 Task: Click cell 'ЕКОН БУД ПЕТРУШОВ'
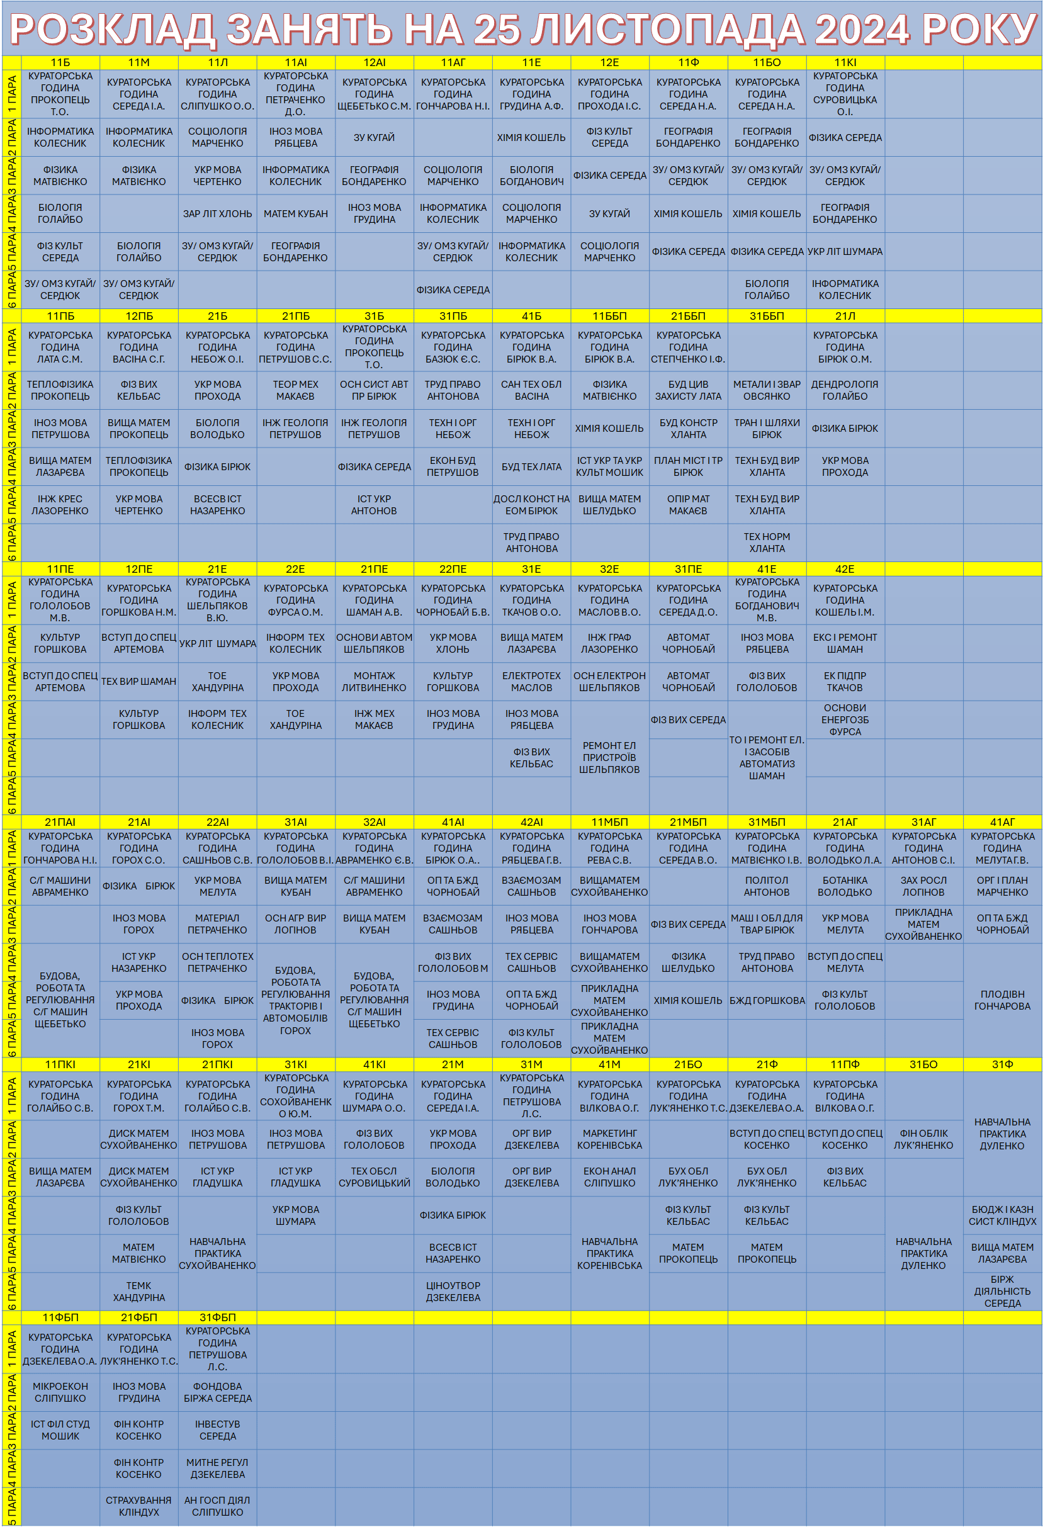point(453,466)
